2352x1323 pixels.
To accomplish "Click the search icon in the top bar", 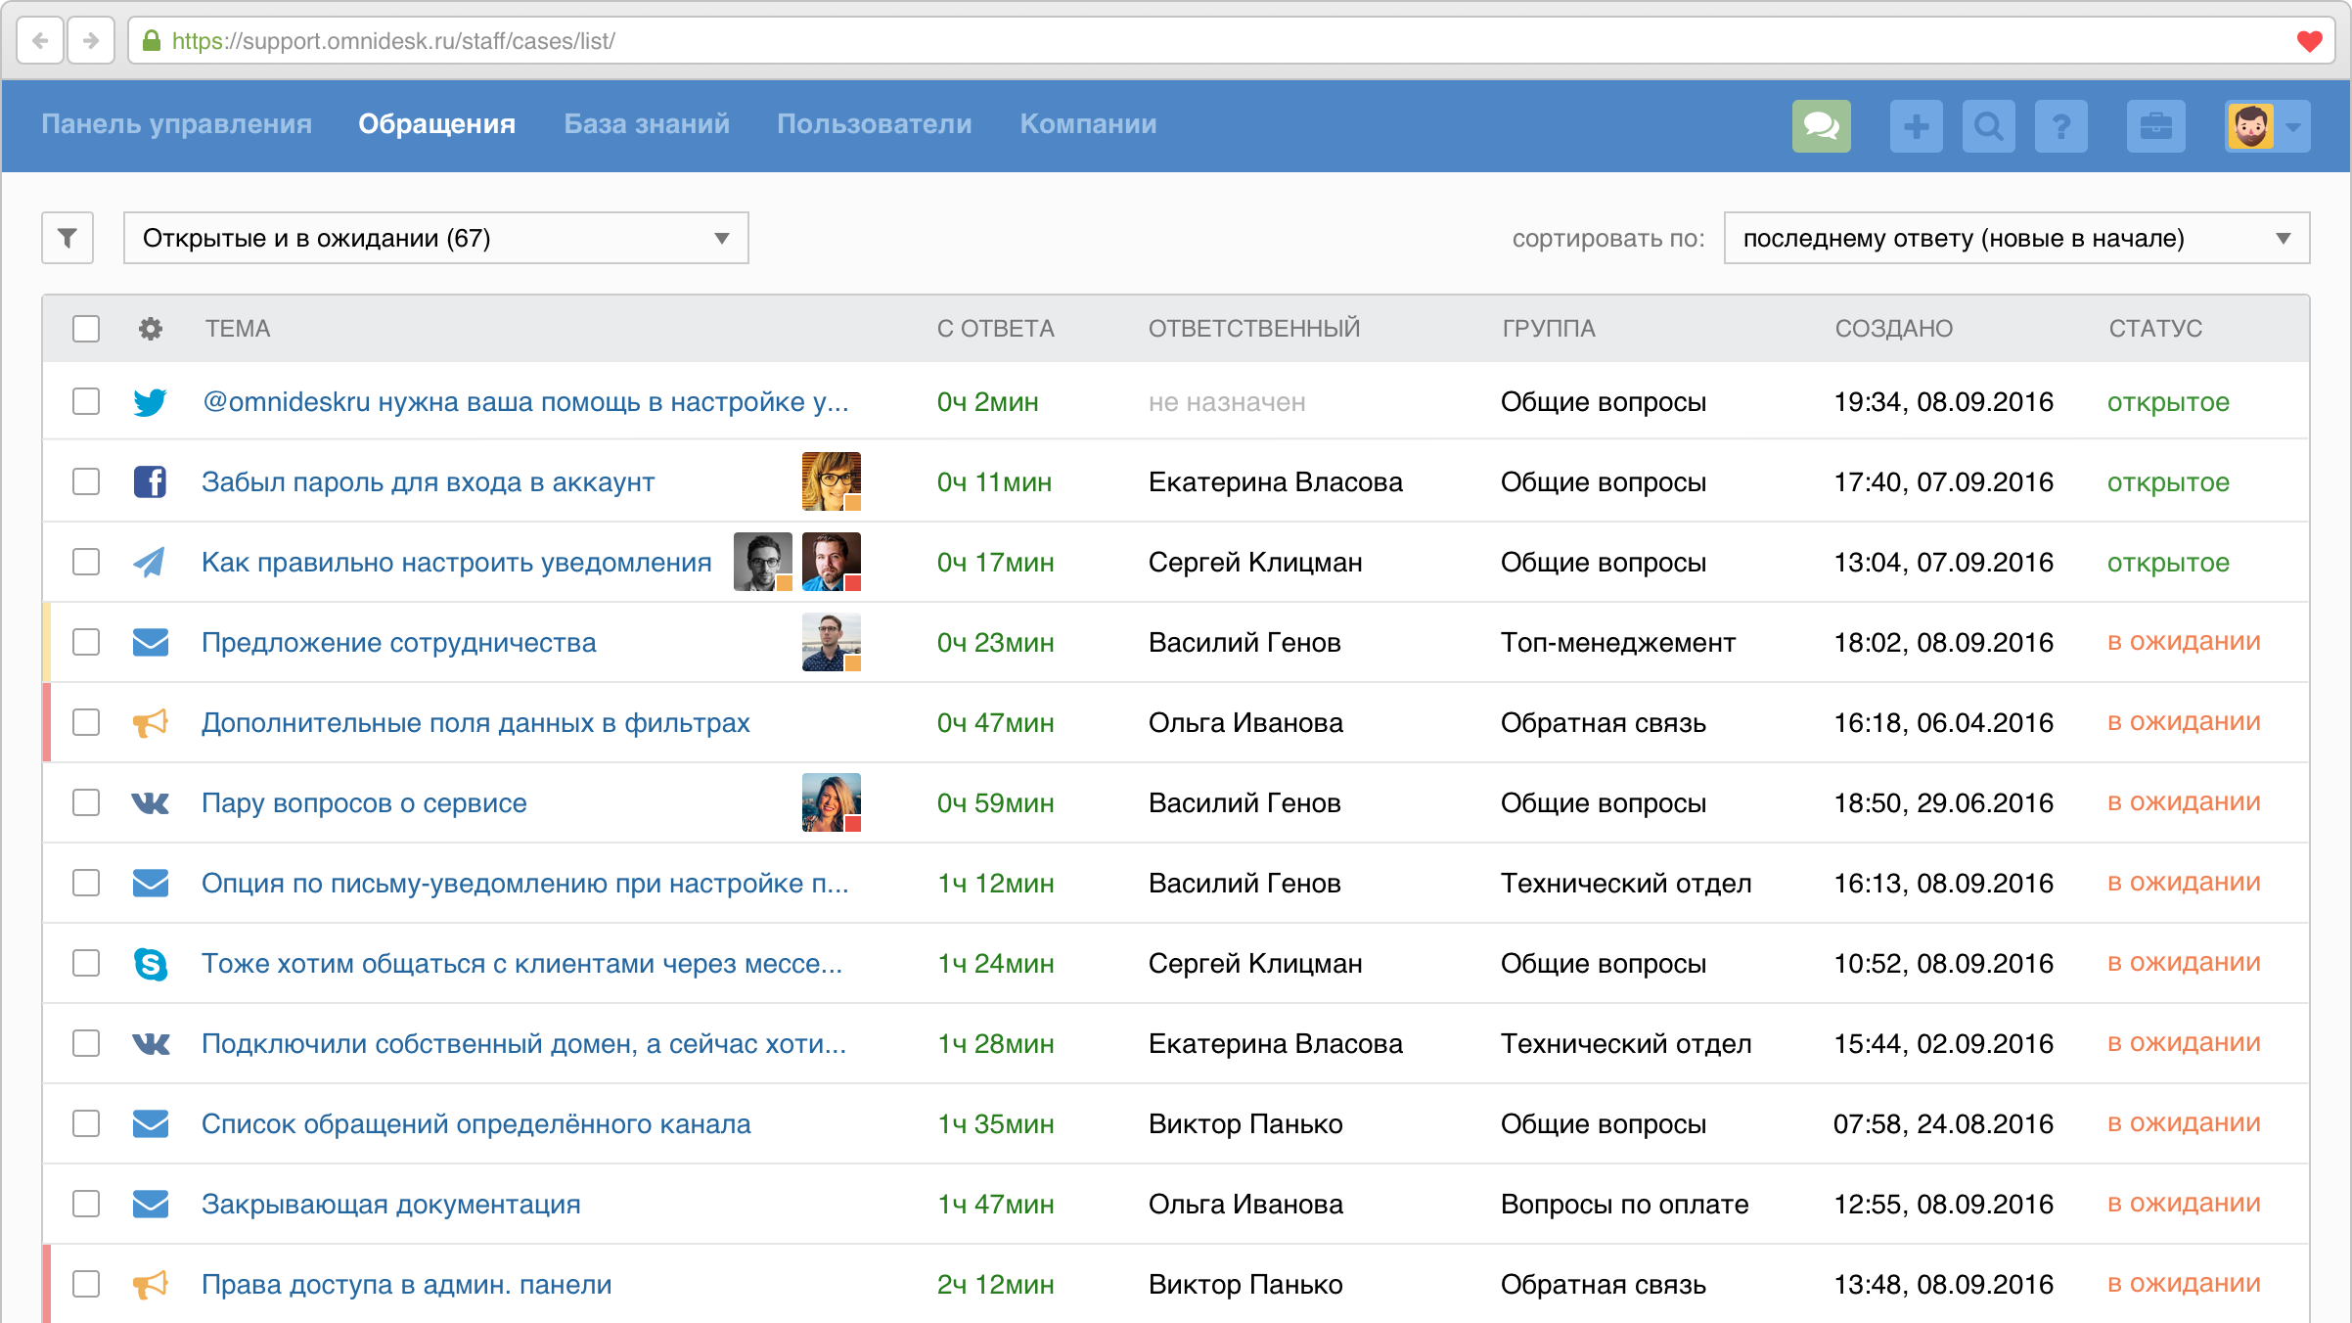I will pos(1988,125).
